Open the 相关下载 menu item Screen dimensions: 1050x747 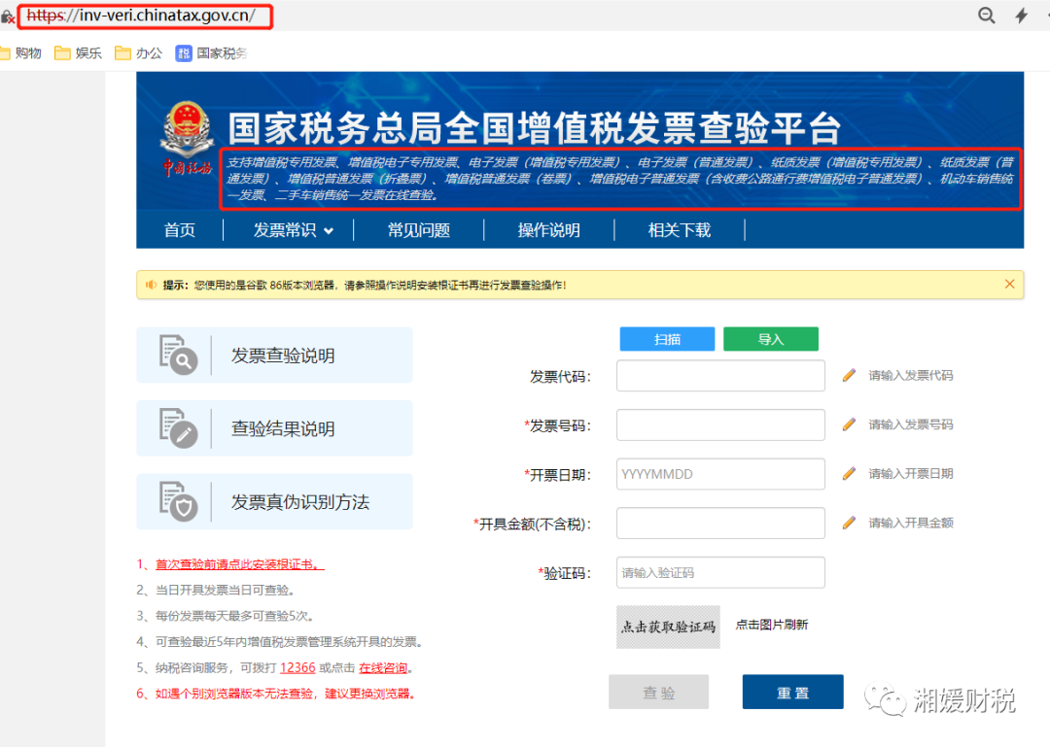[677, 230]
